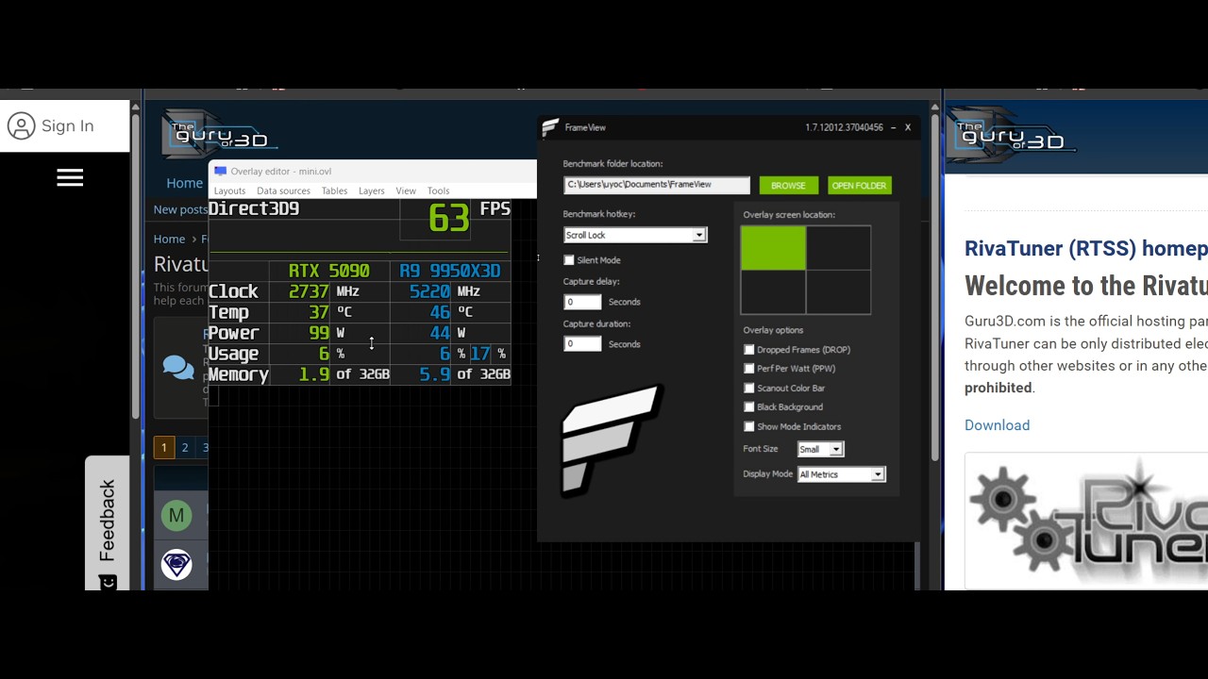Viewport: 1208px width, 679px height.
Task: Enable Perf Per Watt (PPW) checkbox
Action: [x=749, y=369]
